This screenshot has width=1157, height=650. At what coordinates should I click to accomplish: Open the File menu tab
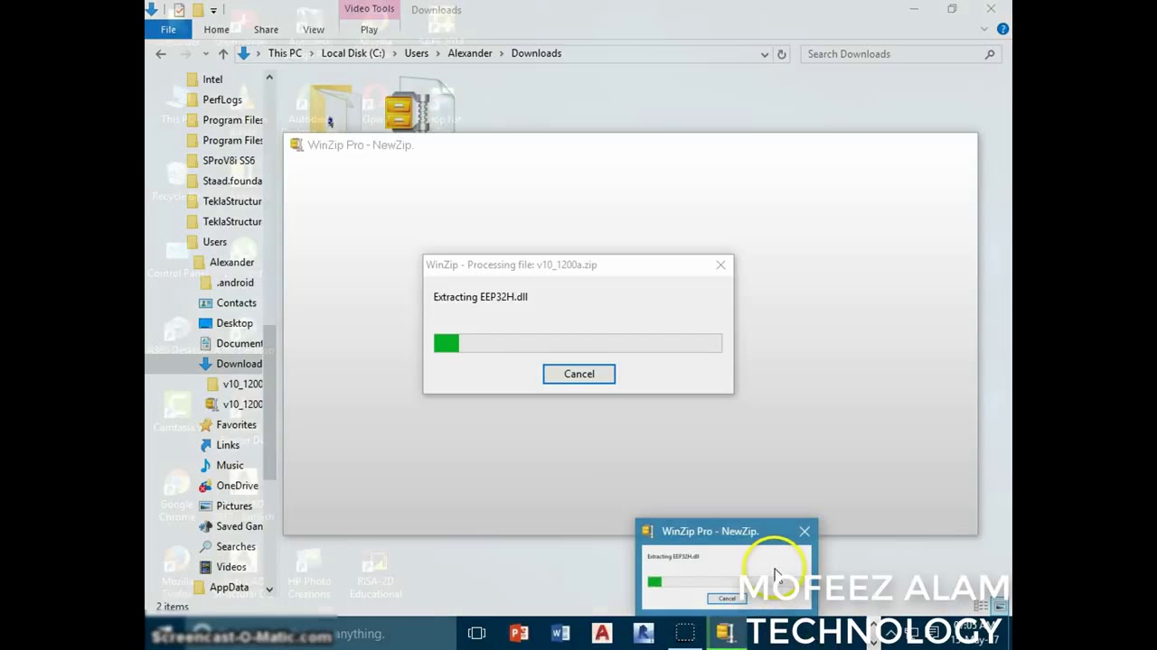point(168,30)
